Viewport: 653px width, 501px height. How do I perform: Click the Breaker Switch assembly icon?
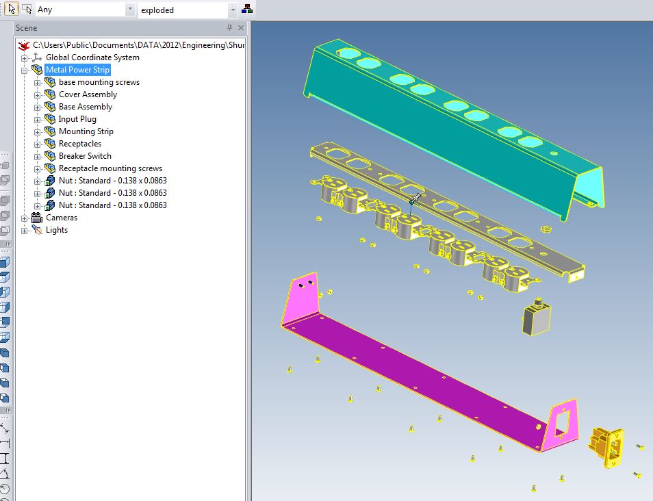(x=50, y=156)
